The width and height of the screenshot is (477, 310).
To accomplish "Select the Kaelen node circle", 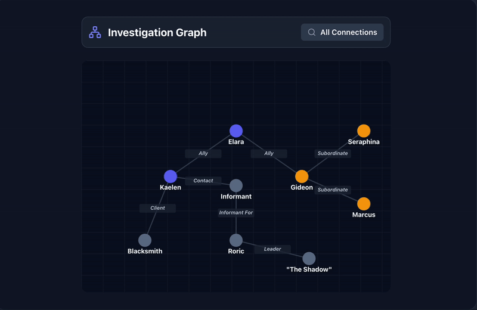I will (171, 176).
